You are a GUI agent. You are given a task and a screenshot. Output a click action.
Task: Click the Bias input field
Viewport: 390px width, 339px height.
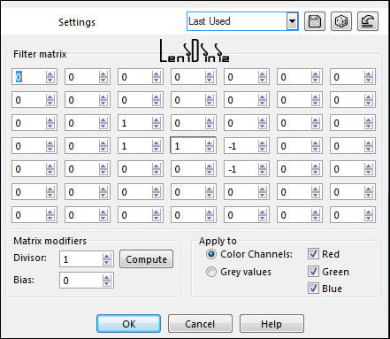(x=81, y=281)
